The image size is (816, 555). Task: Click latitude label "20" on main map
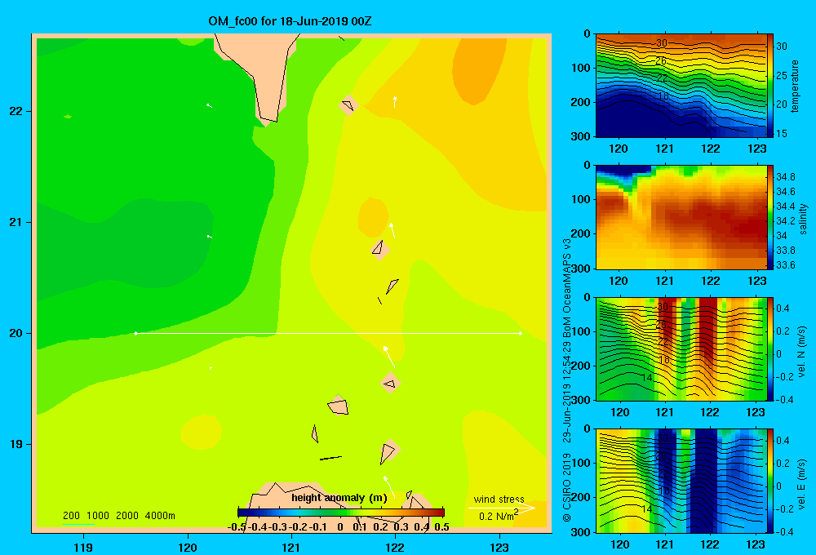pos(16,333)
